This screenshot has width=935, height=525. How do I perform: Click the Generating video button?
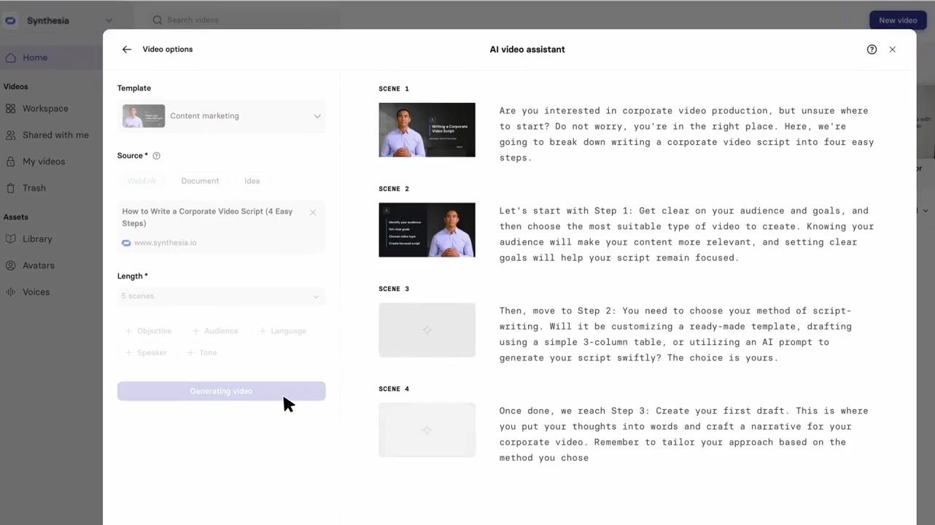pyautogui.click(x=221, y=392)
